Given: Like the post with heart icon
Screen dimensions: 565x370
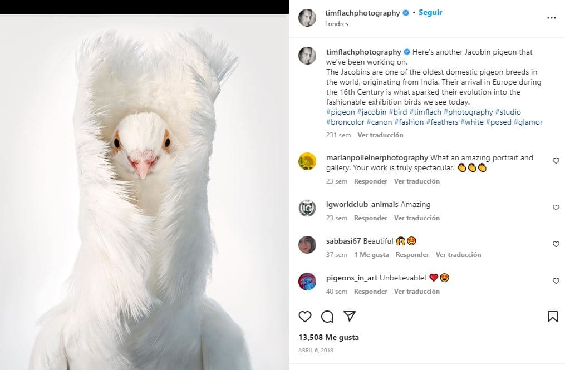Looking at the screenshot, I should click(305, 317).
